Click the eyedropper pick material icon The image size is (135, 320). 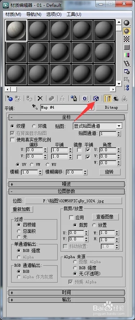[35, 107]
